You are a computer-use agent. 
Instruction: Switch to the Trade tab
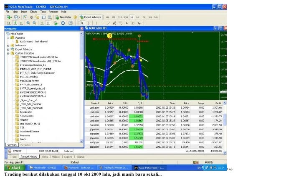[13, 157]
